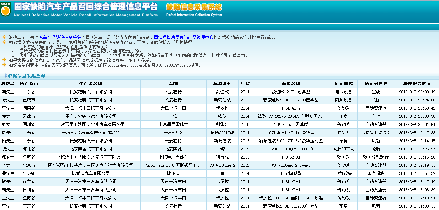Click the 秦 series cell
The image size is (439, 210).
pyautogui.click(x=223, y=173)
